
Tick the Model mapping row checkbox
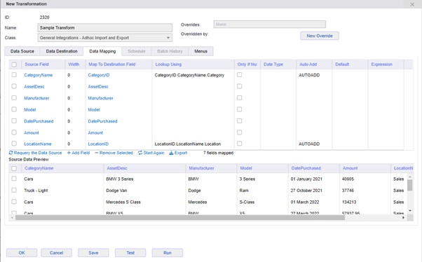14,109
